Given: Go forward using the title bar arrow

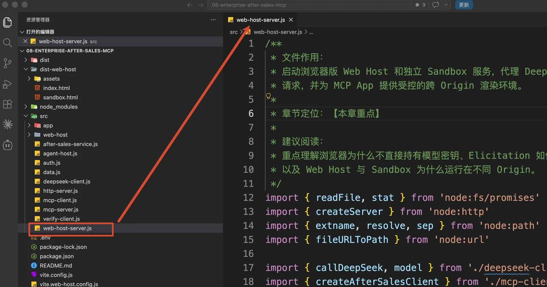Looking at the screenshot, I should tap(201, 5).
